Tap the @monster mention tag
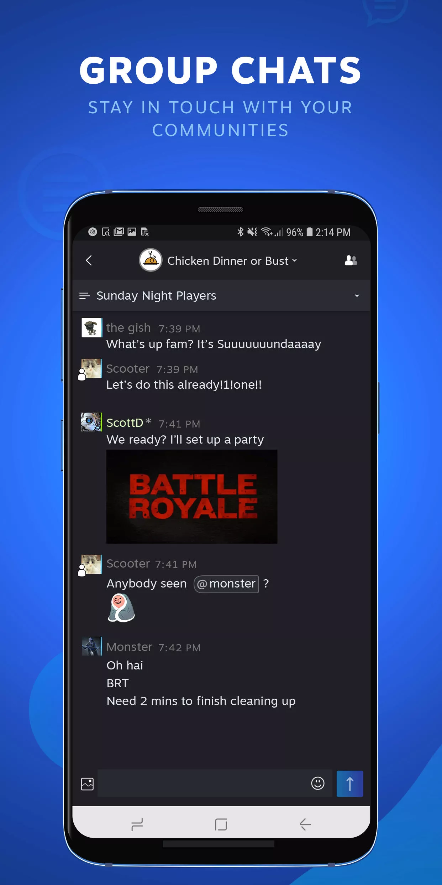 point(226,584)
